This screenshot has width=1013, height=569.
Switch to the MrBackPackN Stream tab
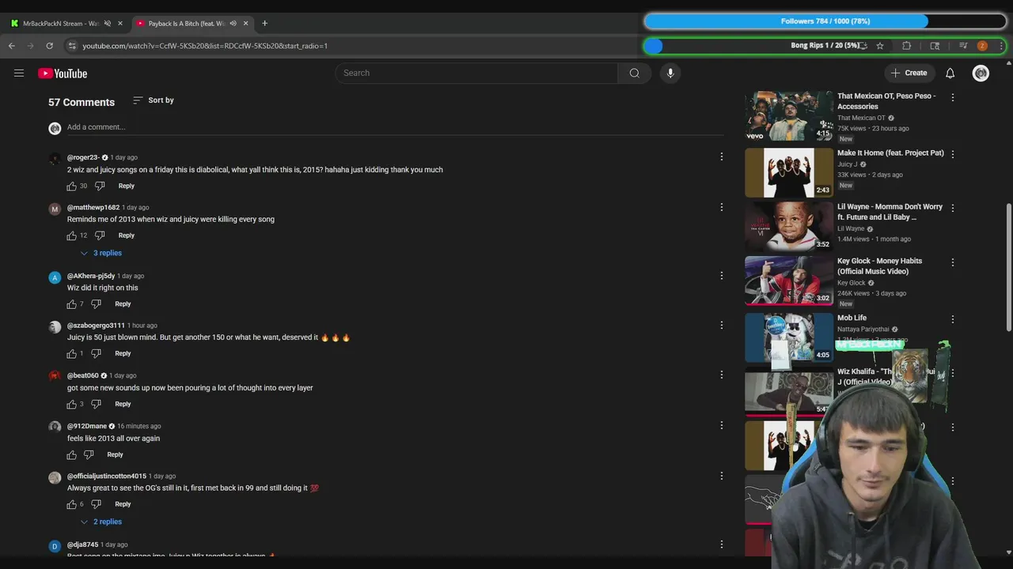(61, 24)
